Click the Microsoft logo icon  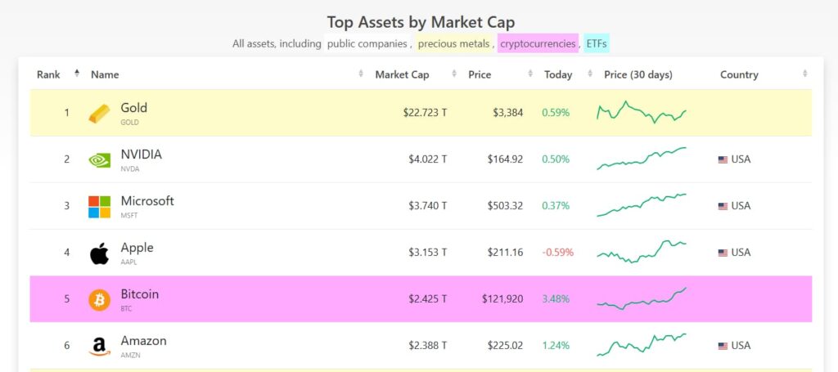click(x=99, y=207)
